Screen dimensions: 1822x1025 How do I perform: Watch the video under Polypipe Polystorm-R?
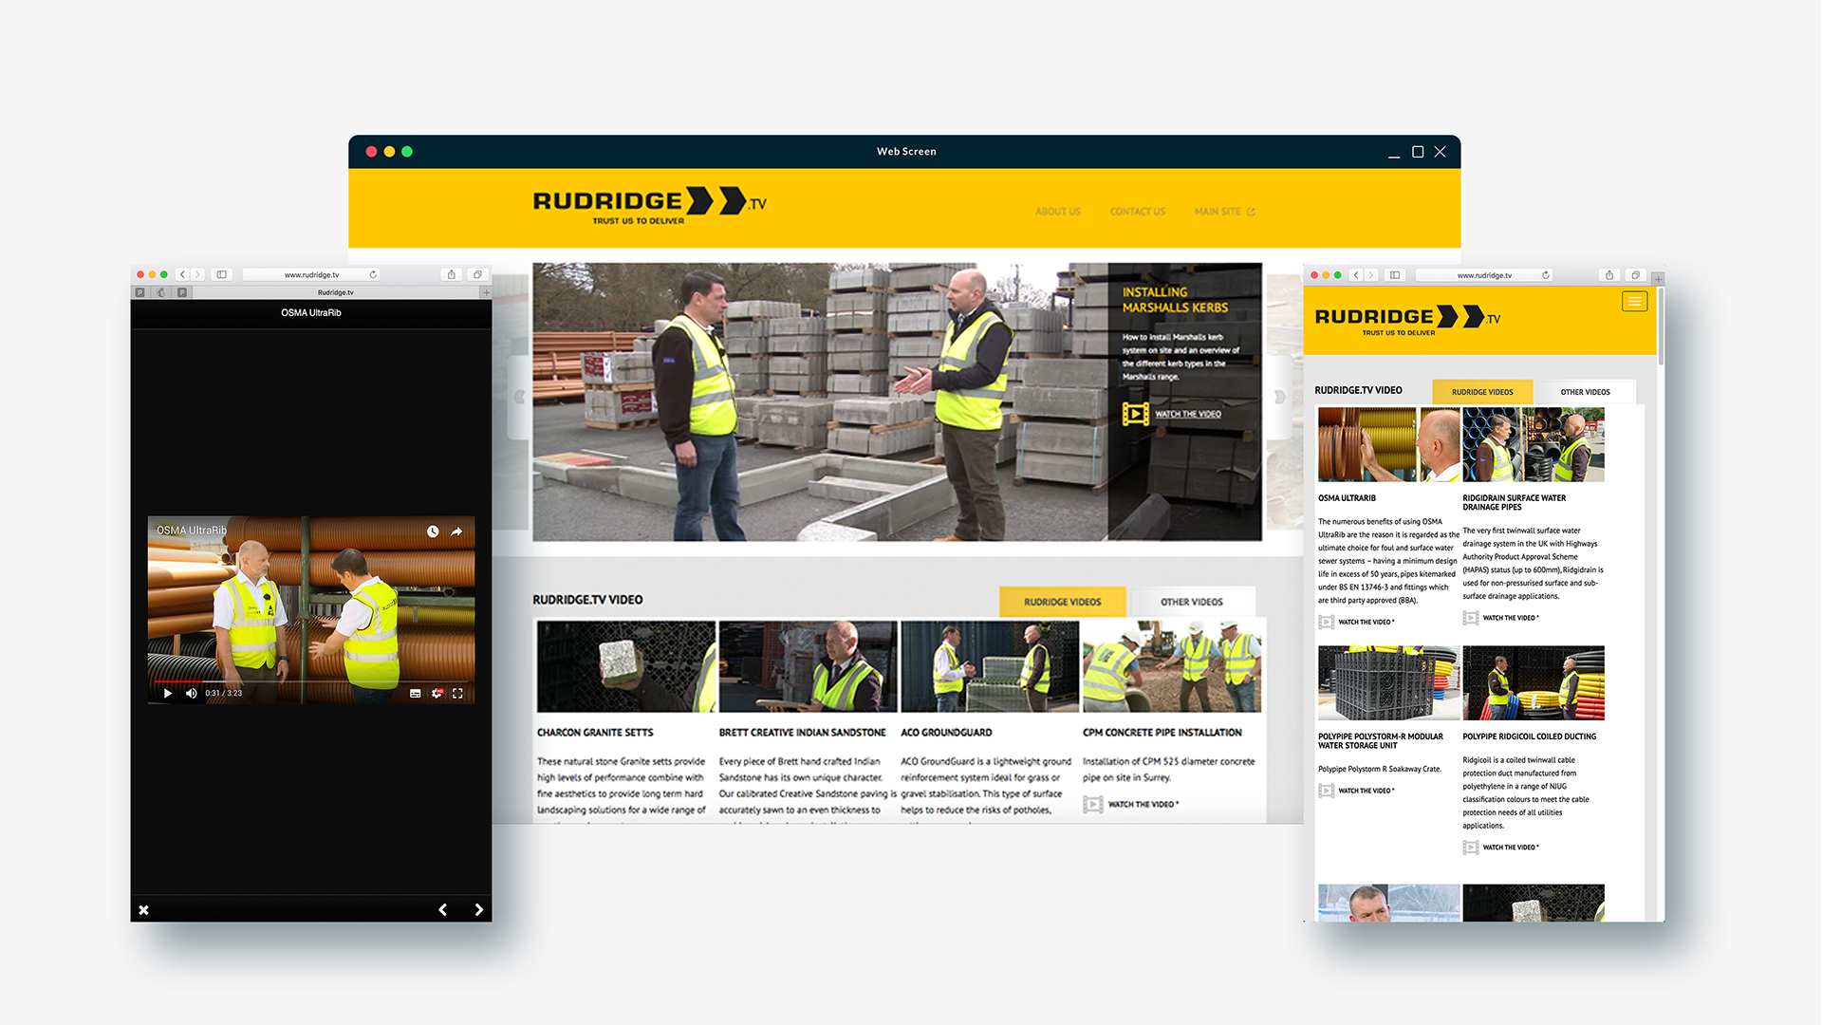coord(1357,791)
